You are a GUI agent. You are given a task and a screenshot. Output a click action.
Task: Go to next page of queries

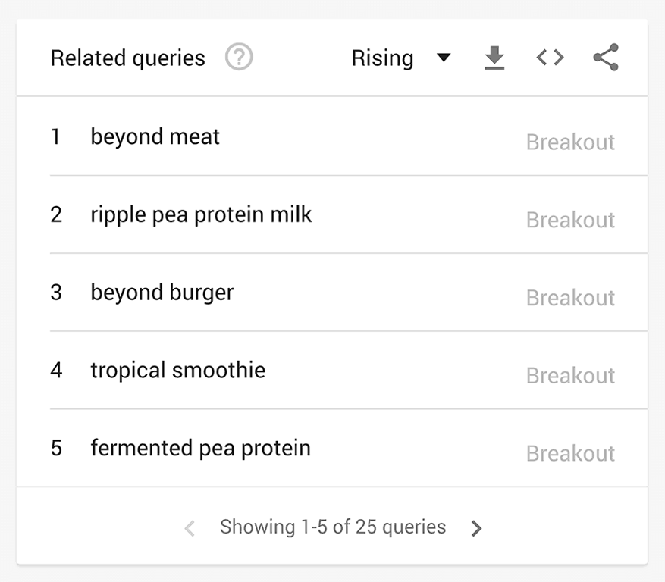[x=476, y=528]
